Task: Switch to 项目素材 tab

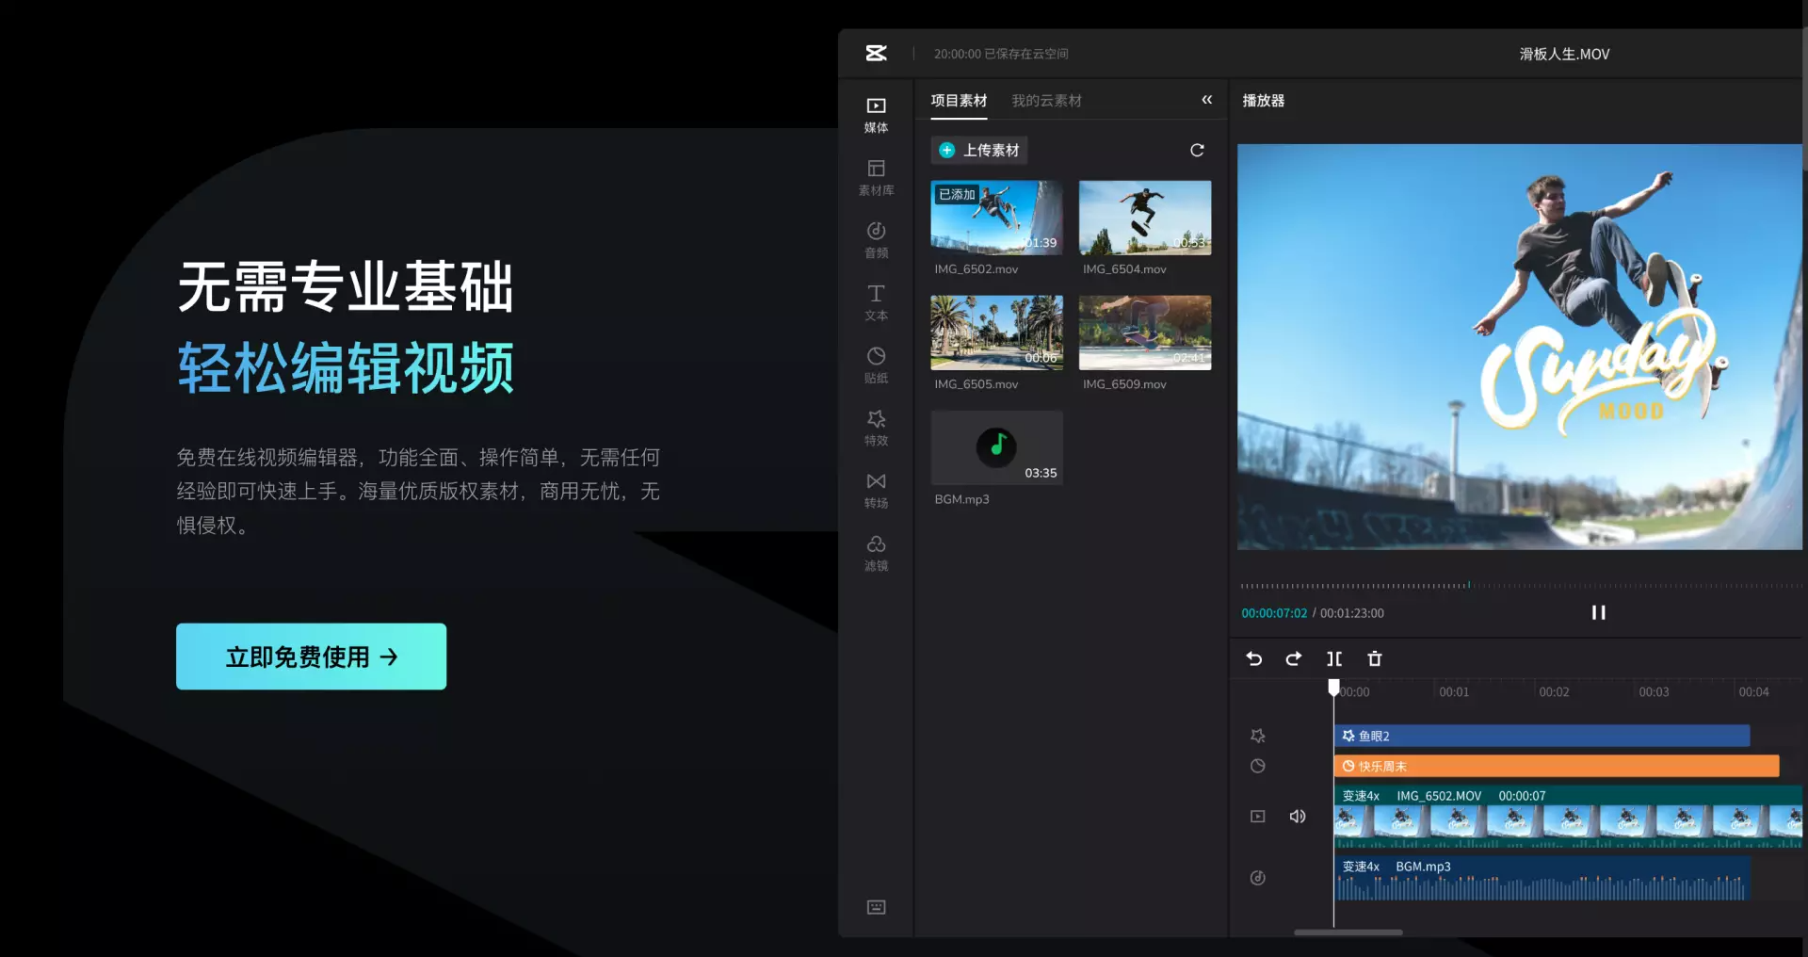Action: tap(959, 101)
